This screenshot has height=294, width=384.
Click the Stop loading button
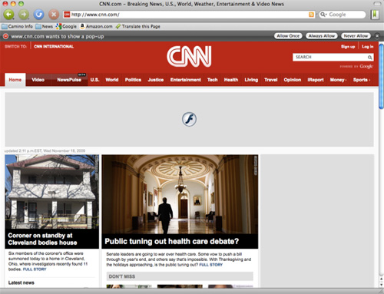(54, 15)
